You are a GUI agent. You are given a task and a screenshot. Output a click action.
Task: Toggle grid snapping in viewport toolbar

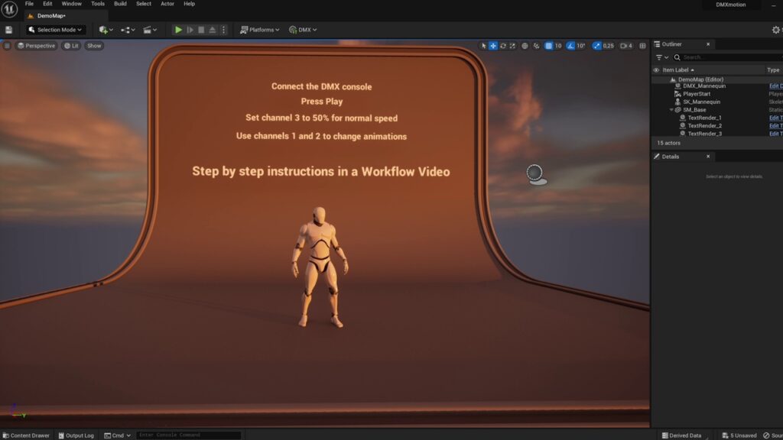tap(548, 46)
